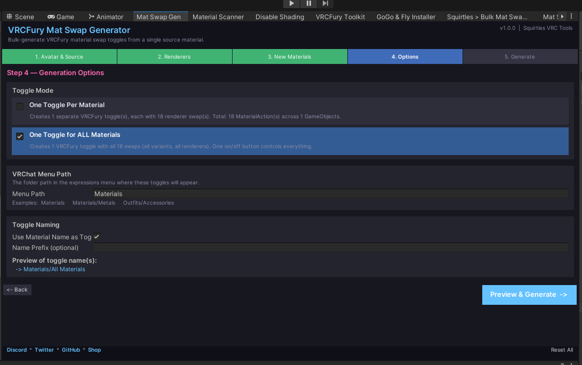Start Unity play mode
This screenshot has height=365, width=582.
click(291, 3)
